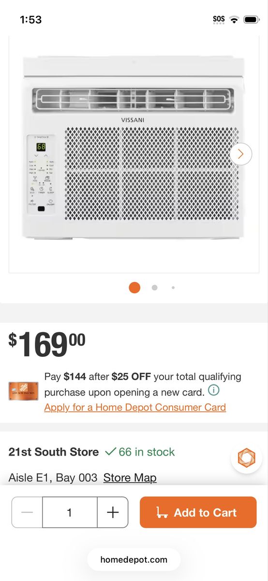Tap the cart icon in Add to Cart
This screenshot has height=581, width=268.
[x=162, y=512]
